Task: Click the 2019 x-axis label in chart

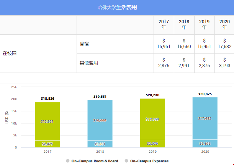Action: 152,152
